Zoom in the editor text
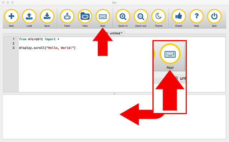229x142 pixels. tap(123, 16)
